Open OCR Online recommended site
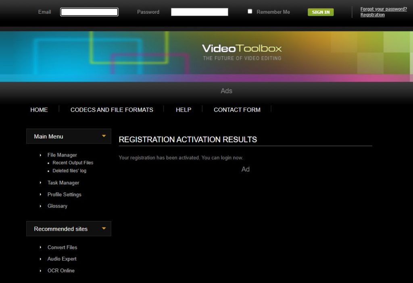The image size is (413, 283). pos(61,271)
